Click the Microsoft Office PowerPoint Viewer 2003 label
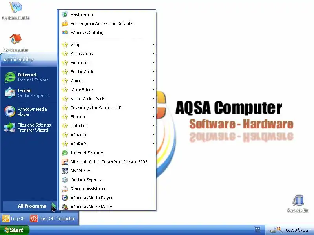 tap(109, 162)
